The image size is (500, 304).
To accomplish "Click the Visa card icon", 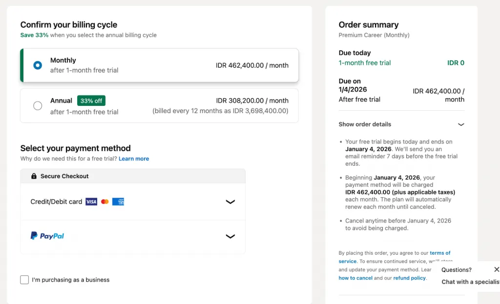I will pyautogui.click(x=91, y=202).
